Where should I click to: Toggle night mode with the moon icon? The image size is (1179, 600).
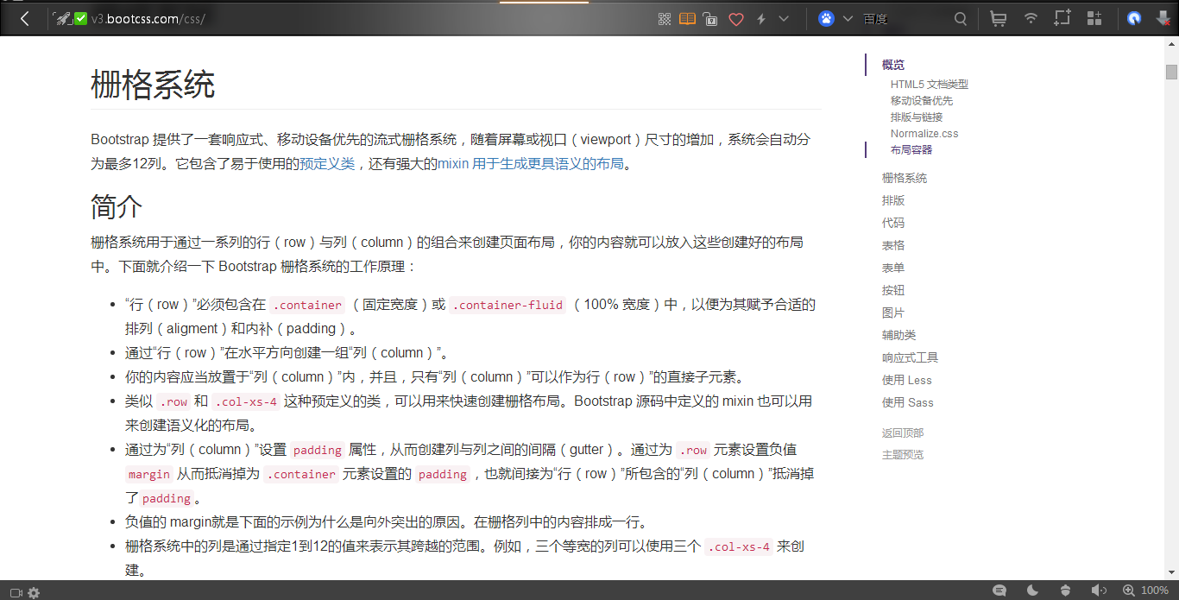coord(1032,590)
